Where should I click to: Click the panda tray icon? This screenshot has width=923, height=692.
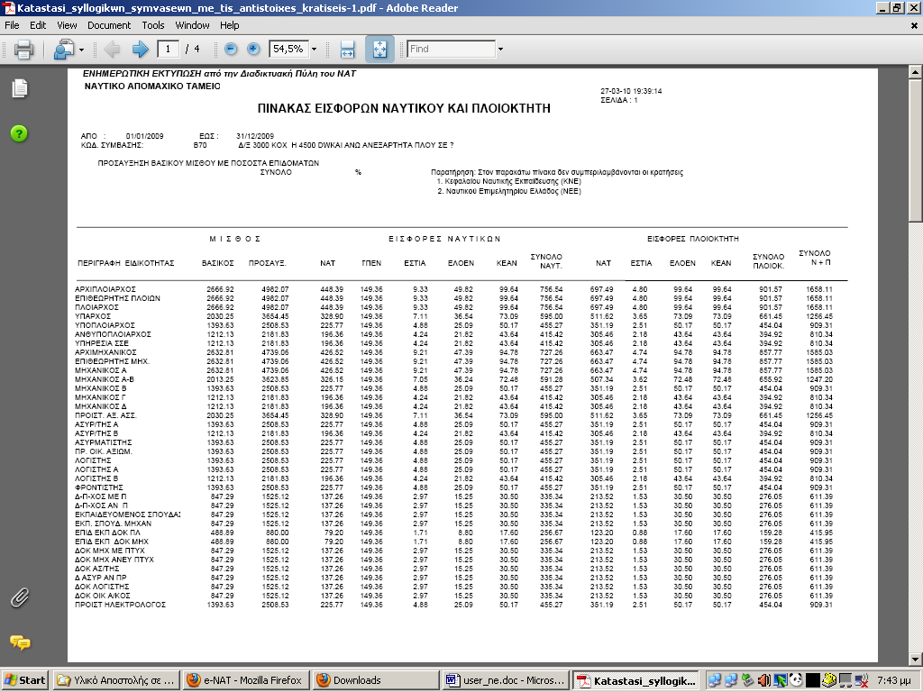tap(796, 681)
